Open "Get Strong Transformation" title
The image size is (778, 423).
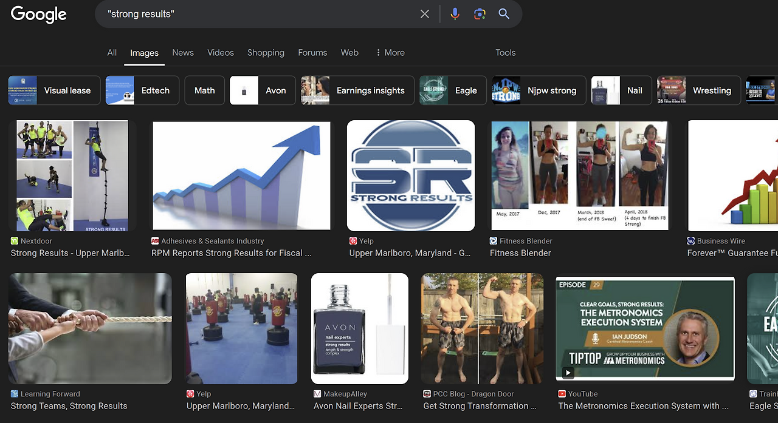click(480, 406)
